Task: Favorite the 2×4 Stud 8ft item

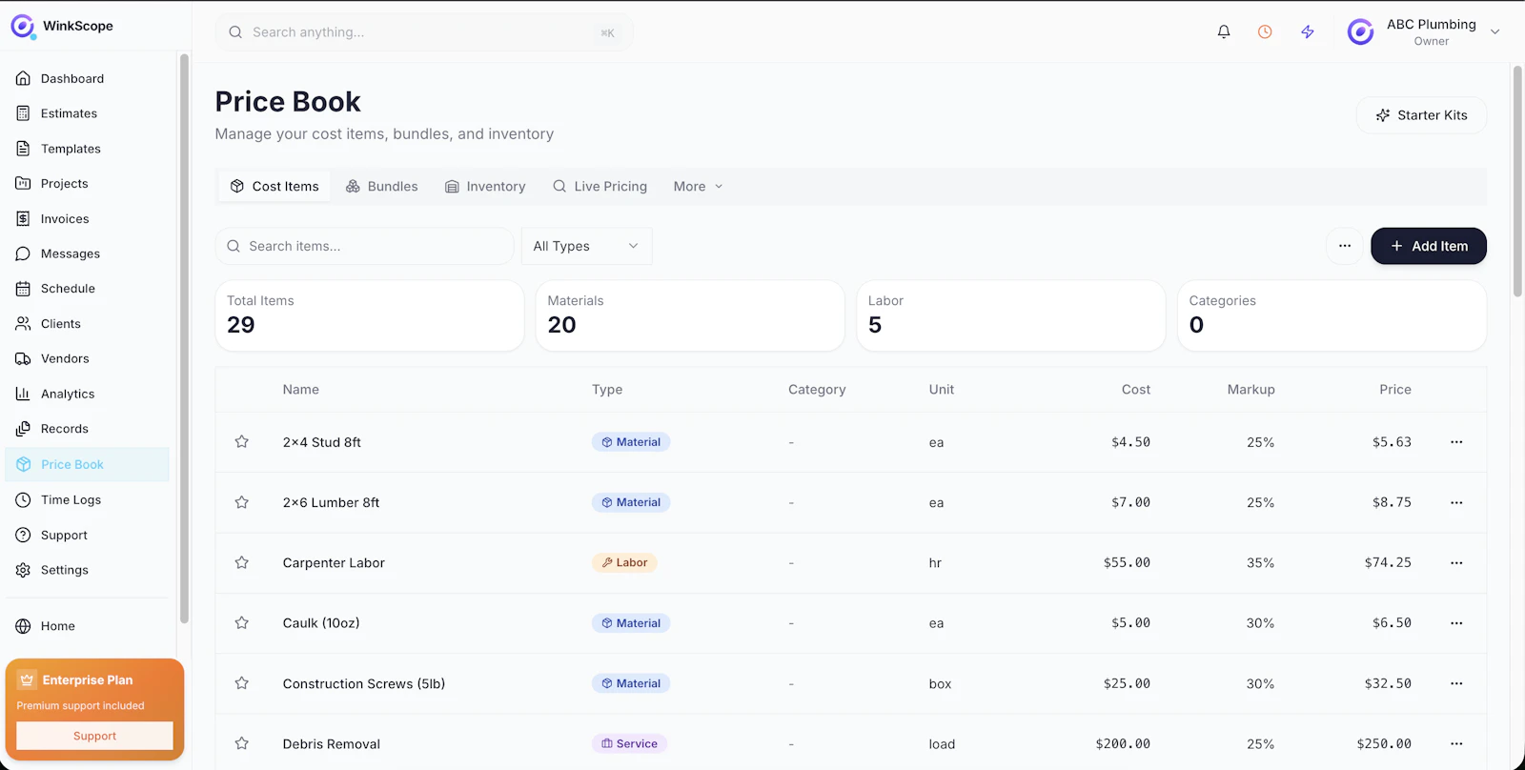Action: tap(242, 442)
